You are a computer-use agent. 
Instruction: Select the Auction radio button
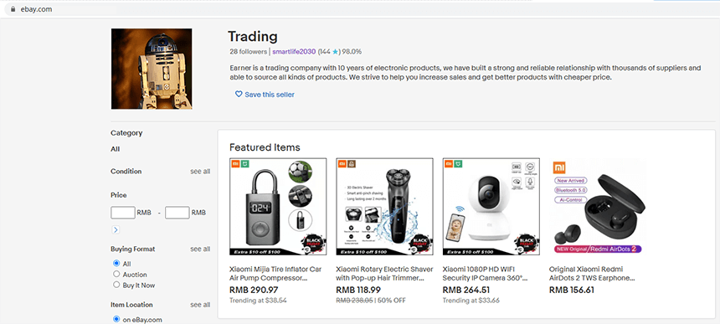point(116,274)
